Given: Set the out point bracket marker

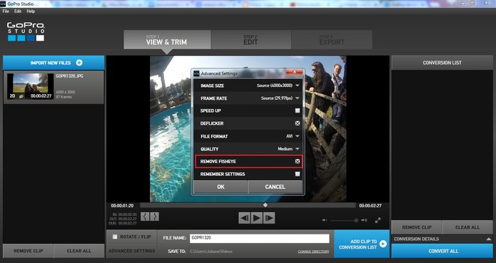Looking at the screenshot, I should coord(154,216).
